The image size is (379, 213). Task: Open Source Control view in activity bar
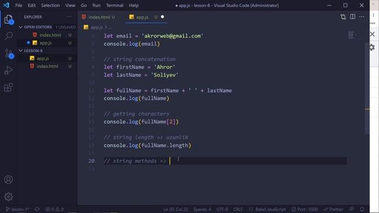pyautogui.click(x=9, y=54)
